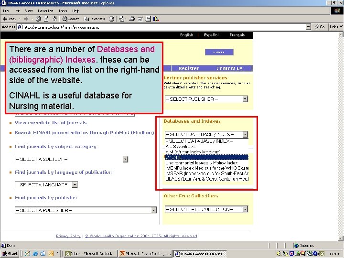This screenshot has width=344, height=258.
Task: Click first quick launch icon beside Start
Action: click(27, 254)
